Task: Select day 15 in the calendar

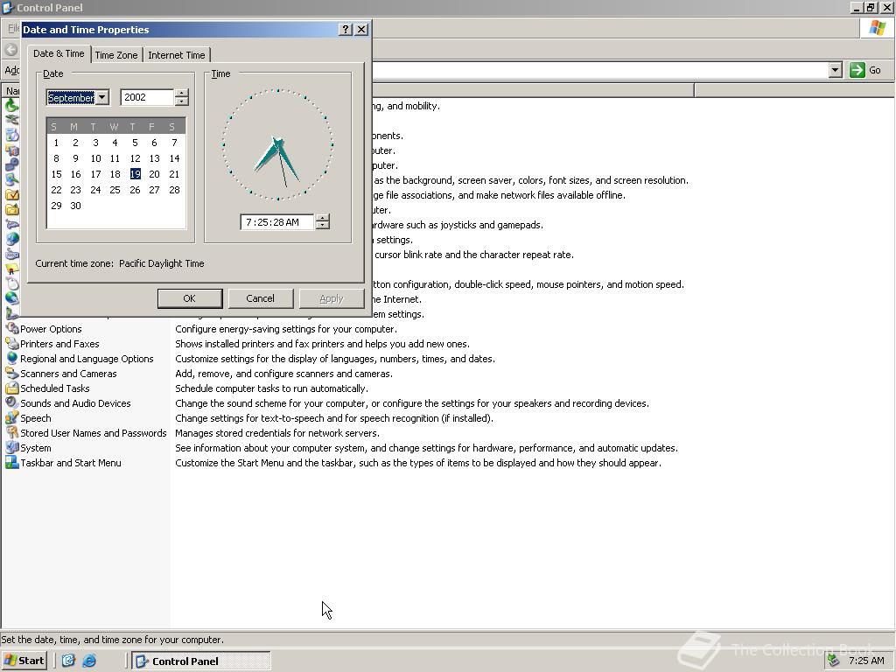Action: [x=56, y=174]
